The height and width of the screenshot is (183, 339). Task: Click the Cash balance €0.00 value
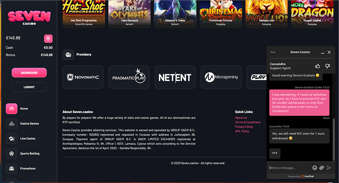point(48,48)
